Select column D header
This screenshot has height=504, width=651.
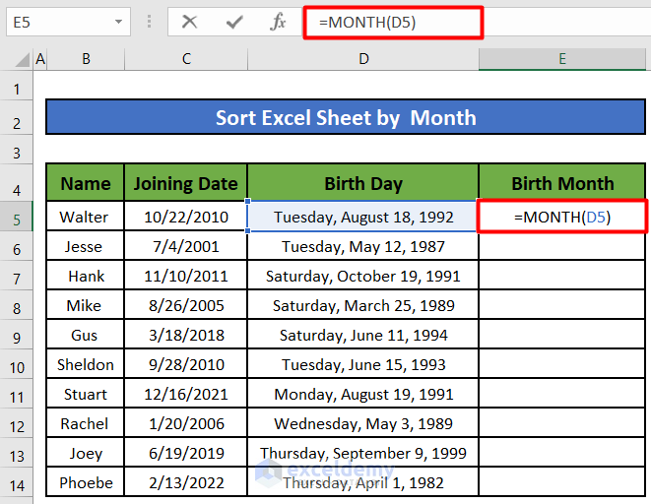pos(363,60)
